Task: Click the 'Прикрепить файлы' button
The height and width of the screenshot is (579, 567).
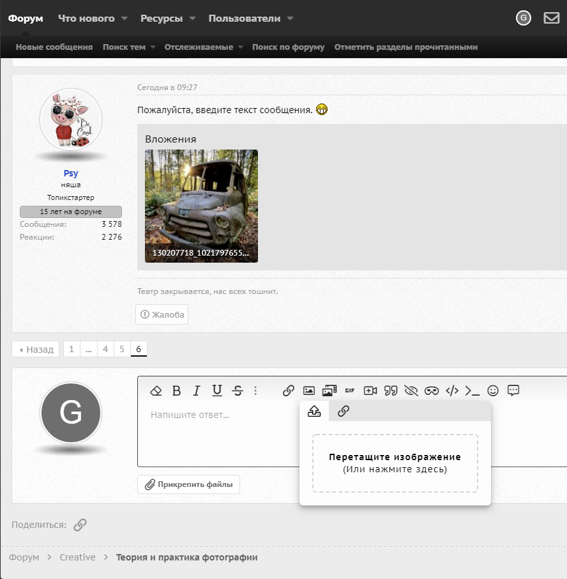Action: point(188,484)
